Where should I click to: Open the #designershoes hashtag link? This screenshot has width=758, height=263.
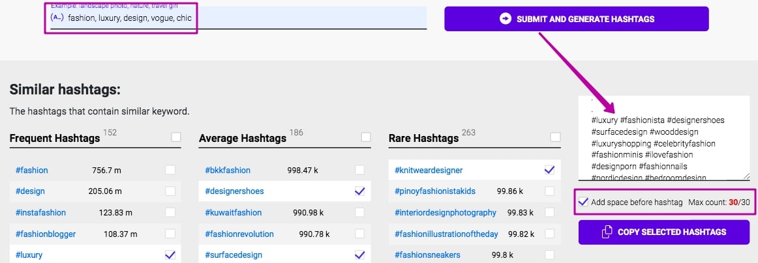[x=234, y=191]
